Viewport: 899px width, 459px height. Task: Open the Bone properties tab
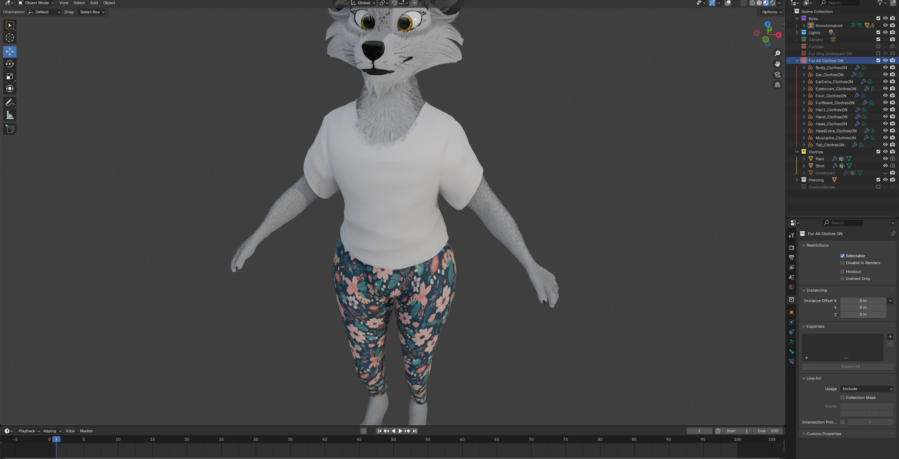click(x=791, y=352)
